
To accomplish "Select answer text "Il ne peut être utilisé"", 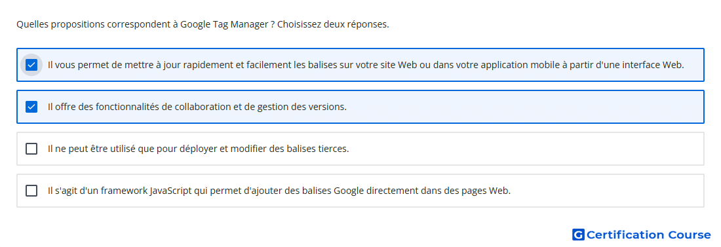I will (198, 149).
